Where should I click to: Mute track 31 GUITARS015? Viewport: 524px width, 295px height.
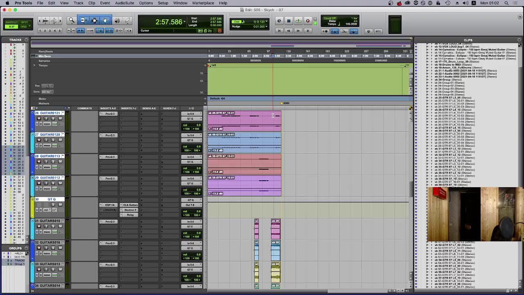[60, 226]
